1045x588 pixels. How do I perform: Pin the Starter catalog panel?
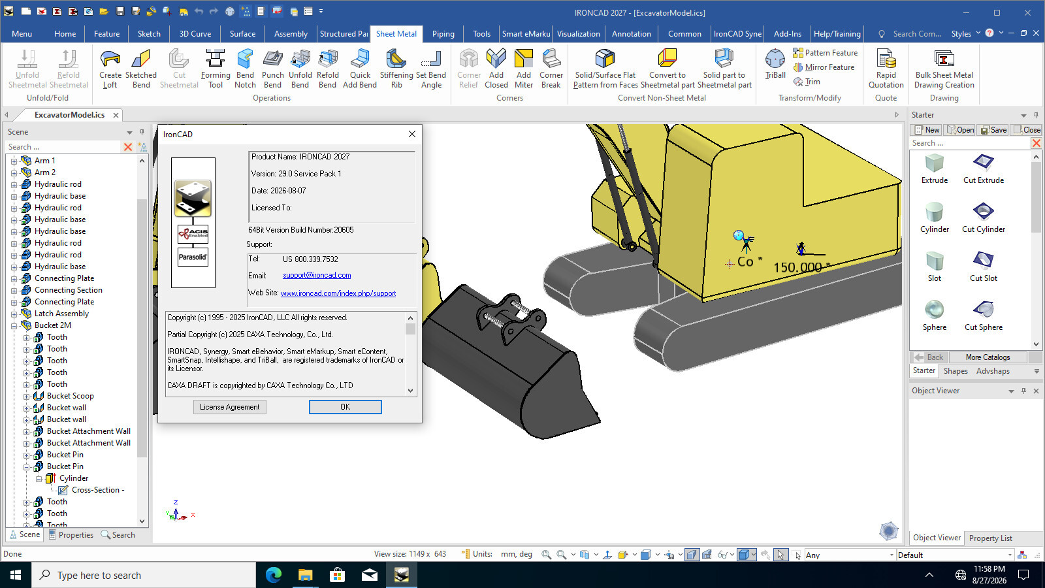(1036, 115)
